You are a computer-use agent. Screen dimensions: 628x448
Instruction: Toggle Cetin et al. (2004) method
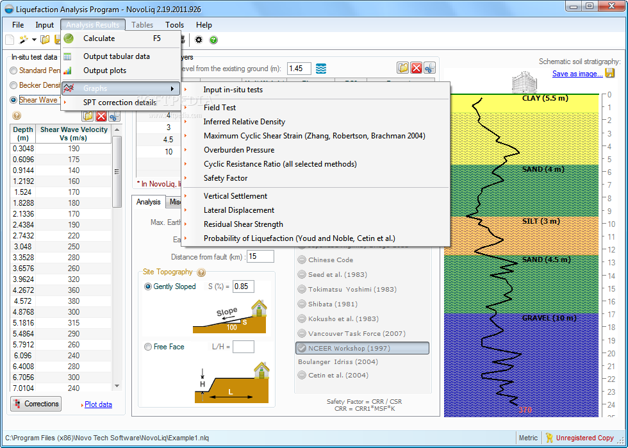coord(302,375)
